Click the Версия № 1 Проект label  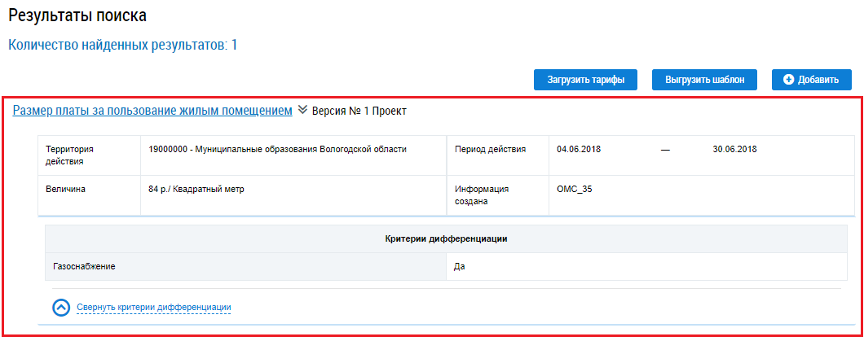pos(359,111)
